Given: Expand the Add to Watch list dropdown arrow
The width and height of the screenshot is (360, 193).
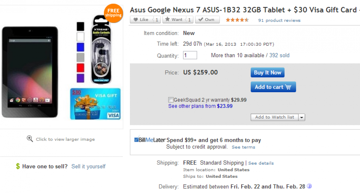Looking at the screenshot, I should pos(302,117).
